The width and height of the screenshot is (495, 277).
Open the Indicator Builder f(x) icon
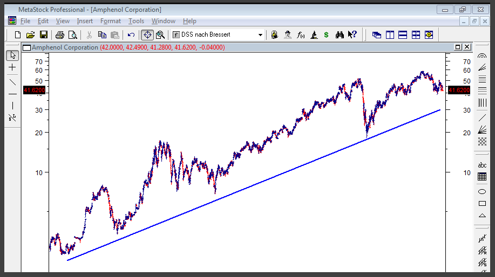click(x=301, y=34)
